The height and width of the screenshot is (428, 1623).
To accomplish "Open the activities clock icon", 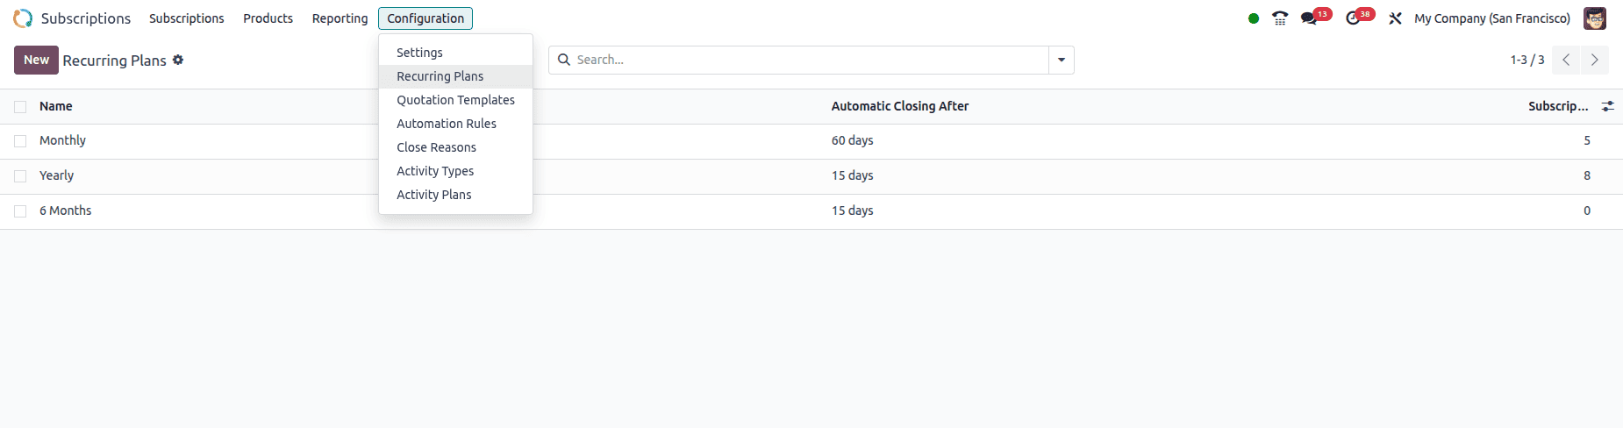I will (1353, 18).
